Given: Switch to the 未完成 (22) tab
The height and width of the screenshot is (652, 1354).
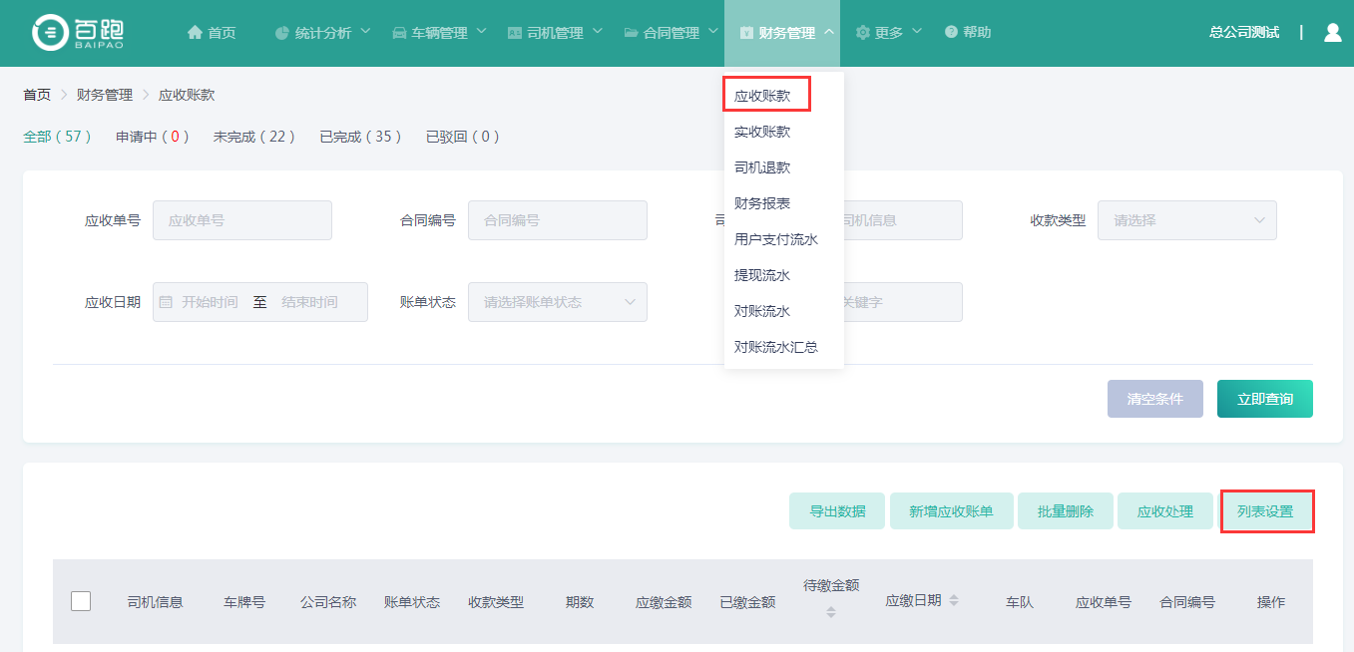Looking at the screenshot, I should click(253, 137).
